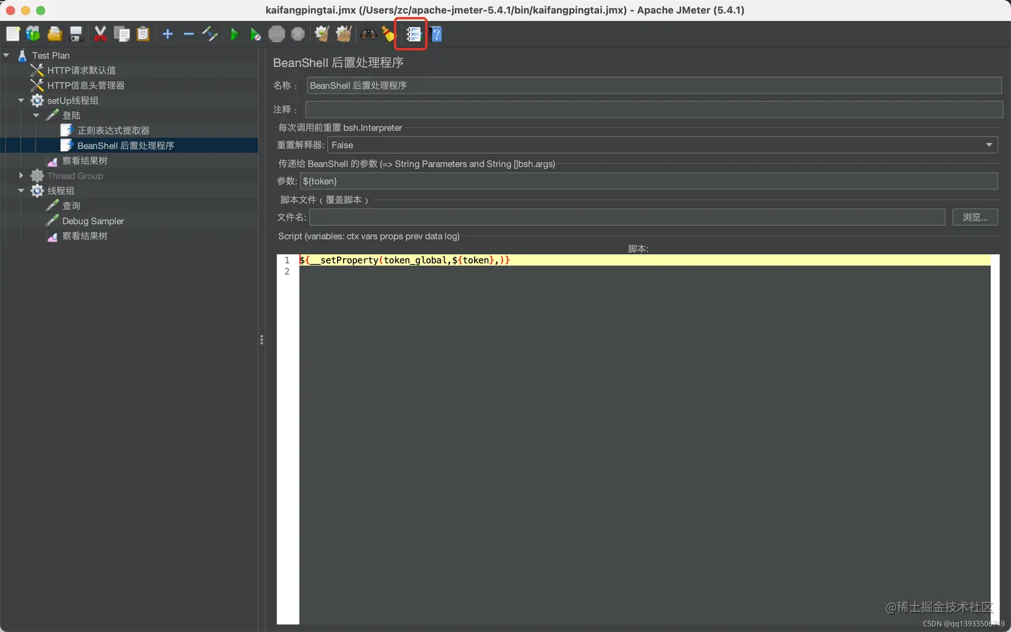Select HTTP信息头管理器 in the tree

click(86, 86)
